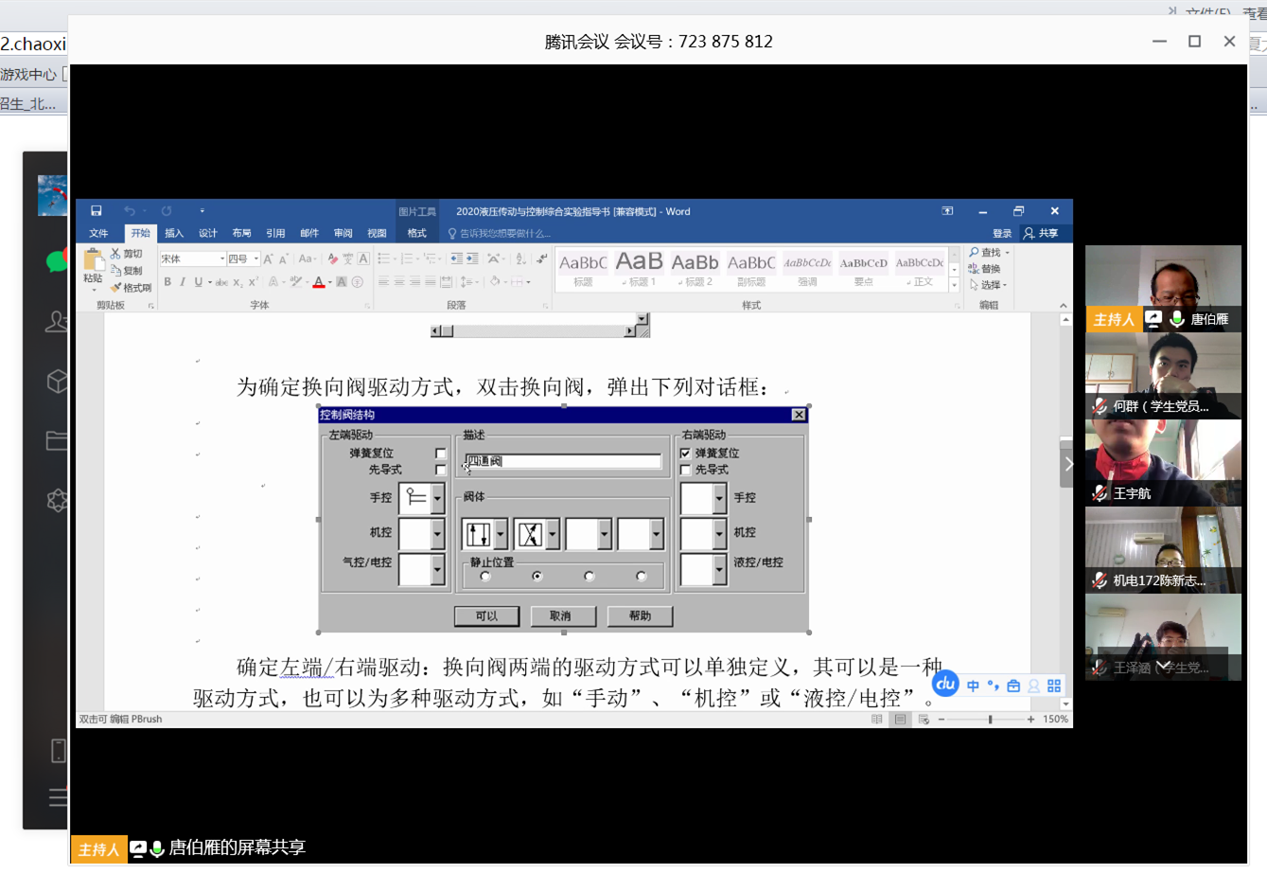The width and height of the screenshot is (1267, 891).
Task: Select the Bold formatting icon
Action: point(168,282)
